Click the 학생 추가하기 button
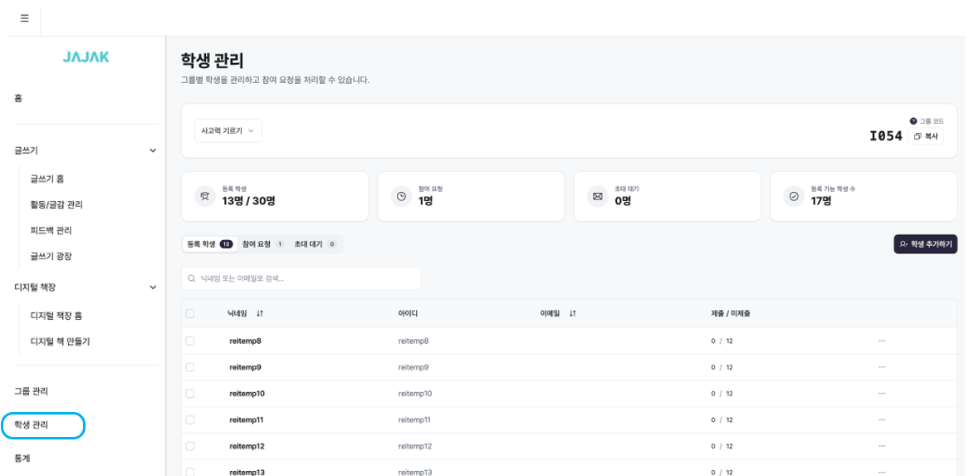 925,244
